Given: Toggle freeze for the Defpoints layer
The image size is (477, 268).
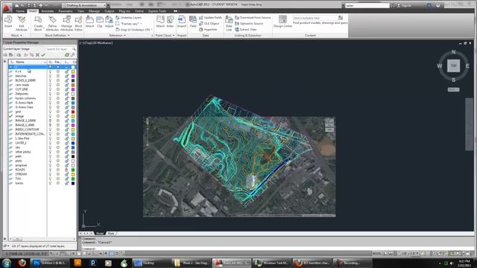Looking at the screenshot, I should 58,94.
